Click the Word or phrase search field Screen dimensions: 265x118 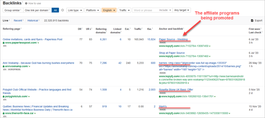[145, 10]
